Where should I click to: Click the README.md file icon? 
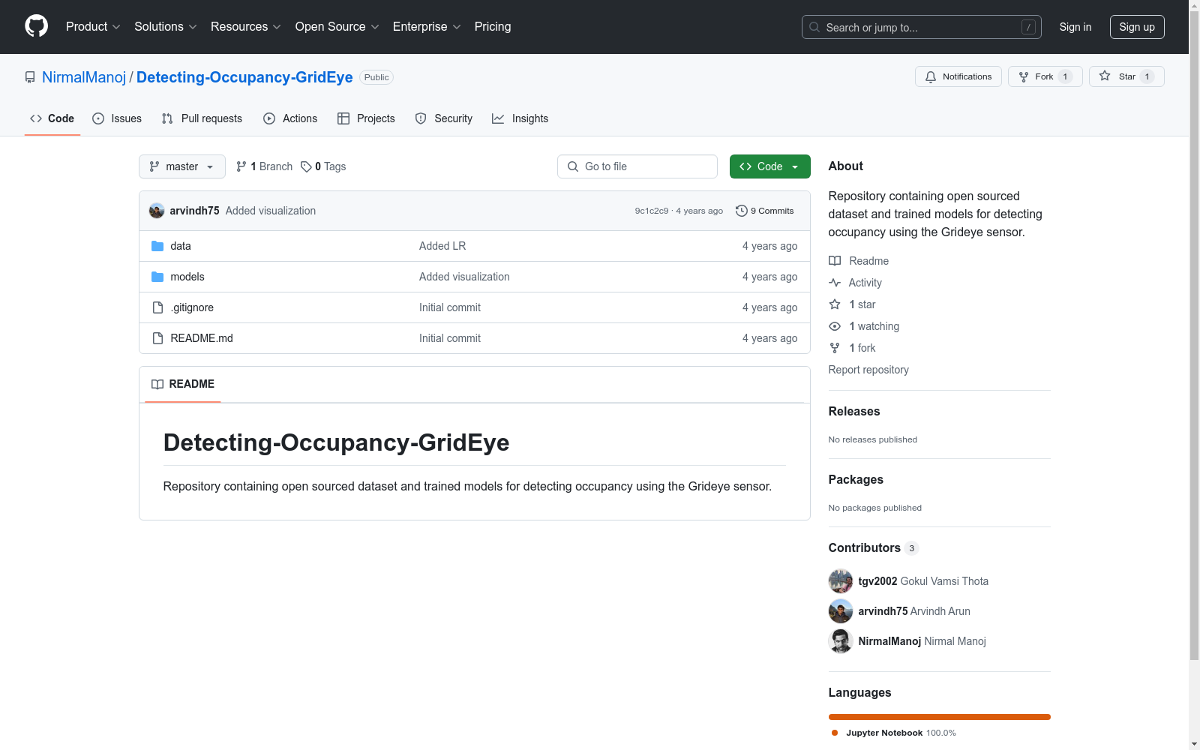click(157, 338)
